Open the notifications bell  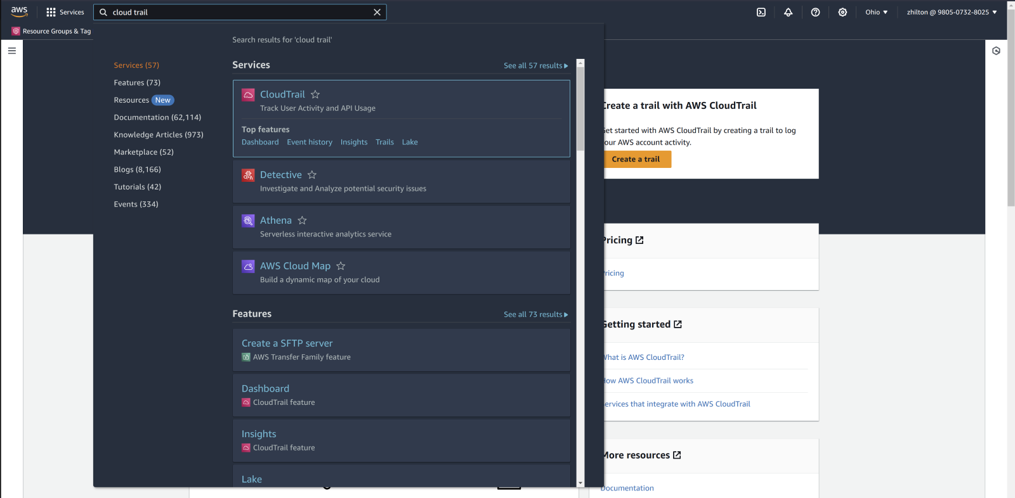[789, 12]
